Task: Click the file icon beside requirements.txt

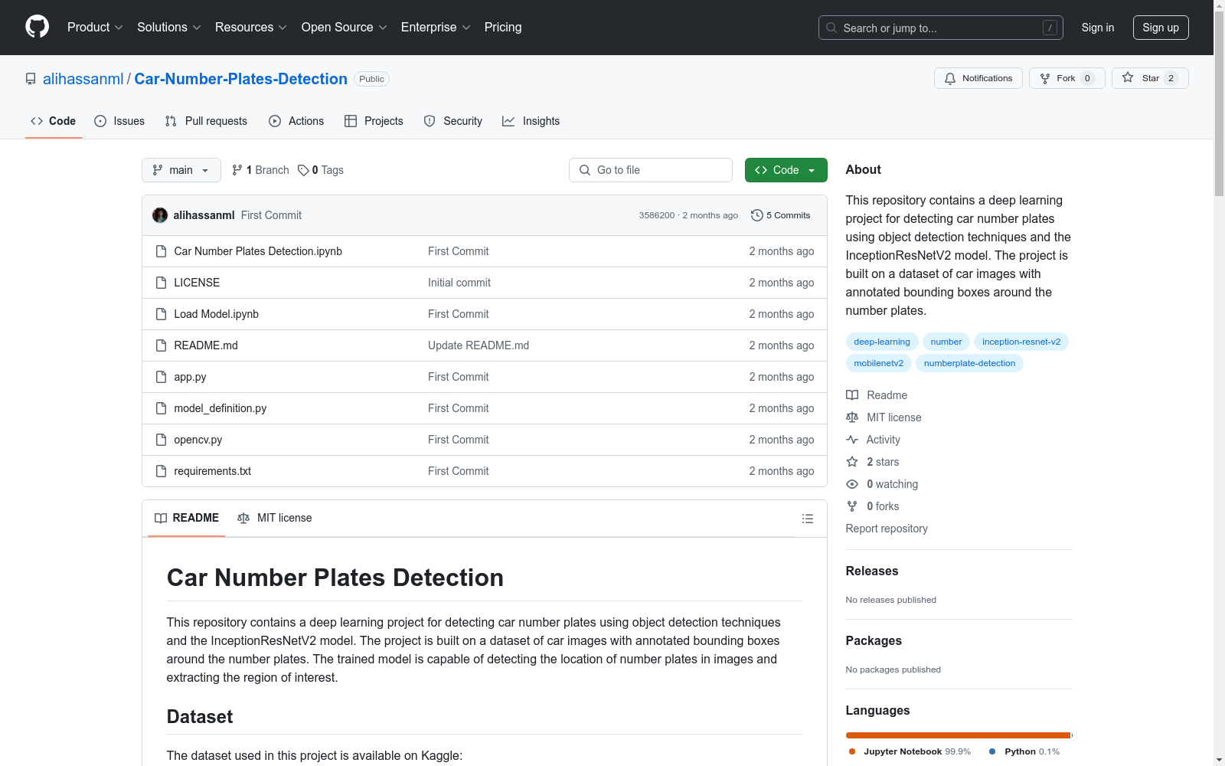Action: pyautogui.click(x=161, y=471)
